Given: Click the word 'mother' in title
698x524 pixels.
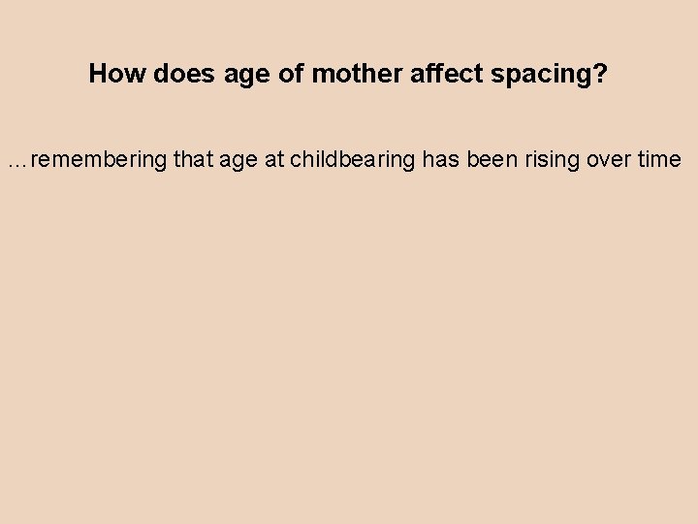Looking at the screenshot, I should coord(348,74).
